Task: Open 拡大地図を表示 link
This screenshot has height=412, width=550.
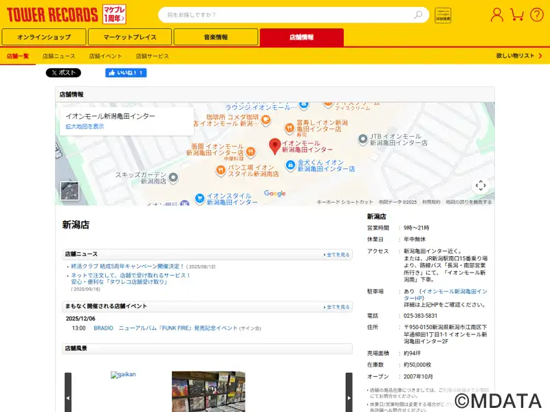Action: pos(85,126)
